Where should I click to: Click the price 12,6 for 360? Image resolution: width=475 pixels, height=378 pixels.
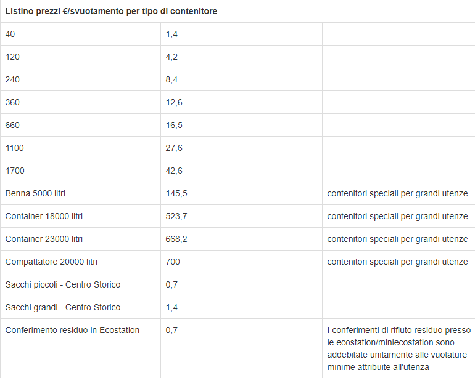point(174,102)
